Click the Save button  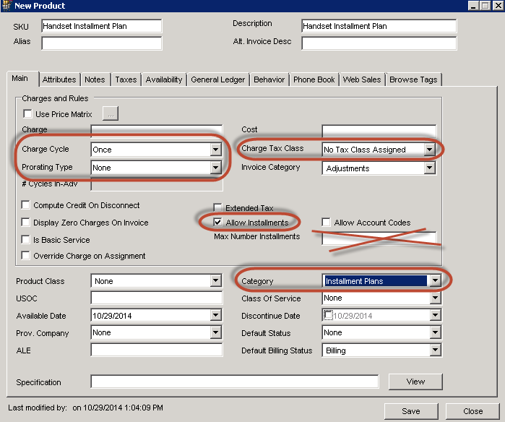point(410,411)
